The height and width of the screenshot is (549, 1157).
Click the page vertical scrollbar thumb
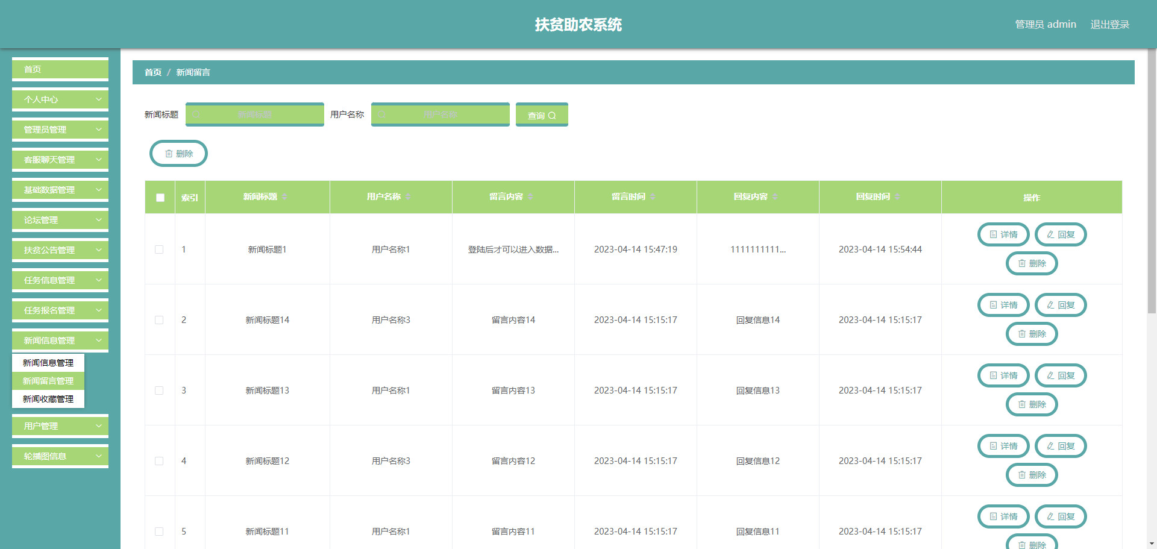pos(1152,181)
